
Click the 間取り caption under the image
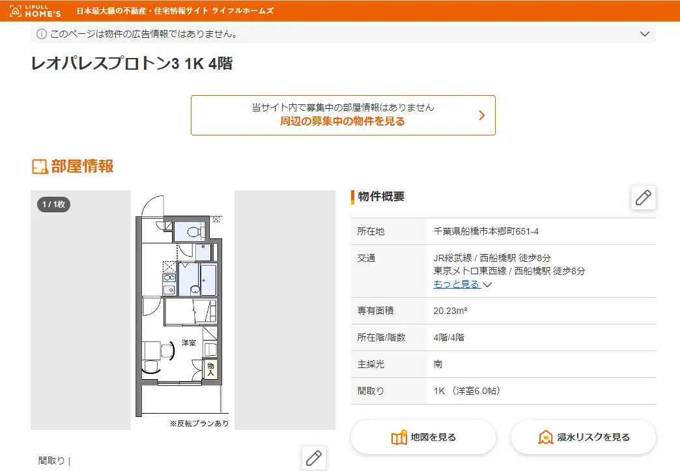[52, 461]
